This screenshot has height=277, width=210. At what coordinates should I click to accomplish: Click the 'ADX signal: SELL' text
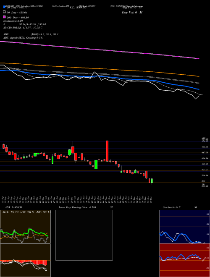tap(23, 38)
